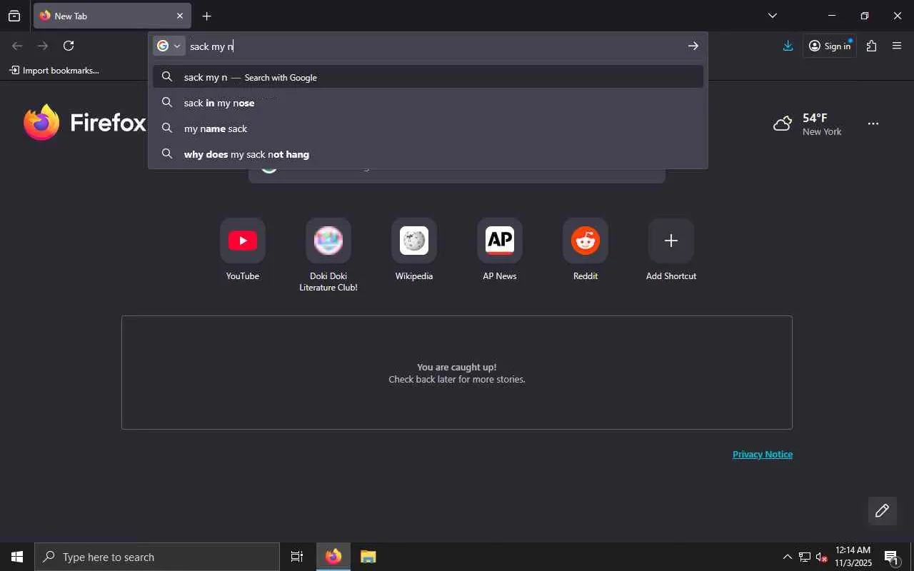
Task: Reload the current page
Action: click(69, 46)
